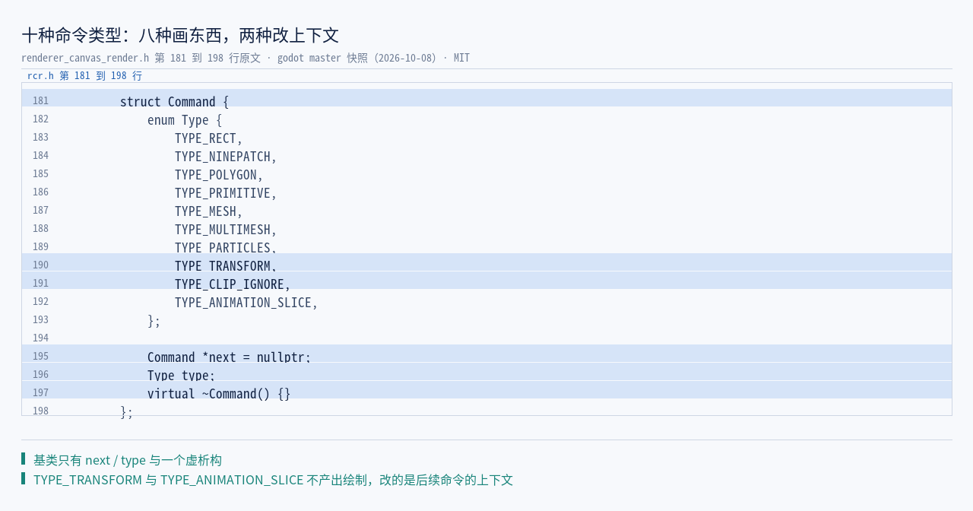Click line number 187
This screenshot has height=511, width=973.
(x=40, y=211)
